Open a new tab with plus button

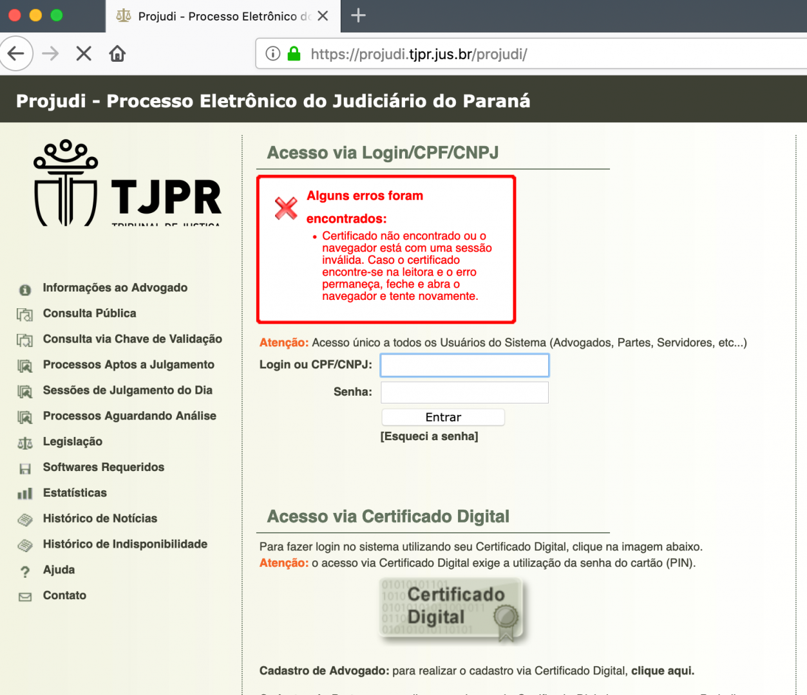tap(358, 15)
